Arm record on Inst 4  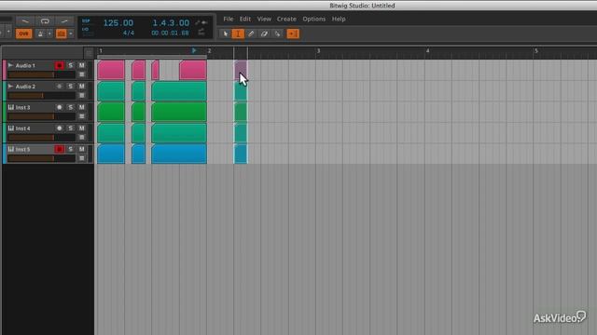tap(59, 128)
